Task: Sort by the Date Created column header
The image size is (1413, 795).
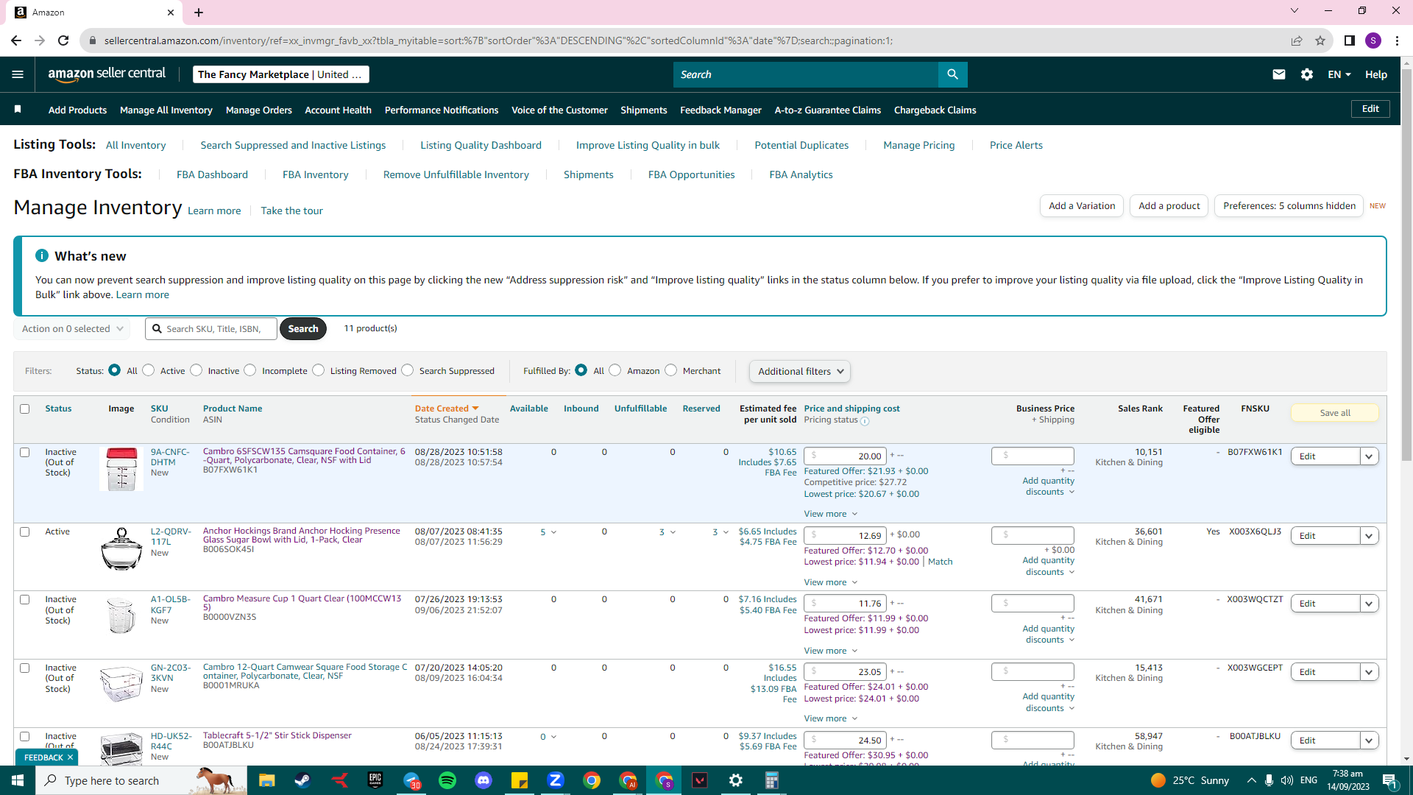Action: point(447,409)
